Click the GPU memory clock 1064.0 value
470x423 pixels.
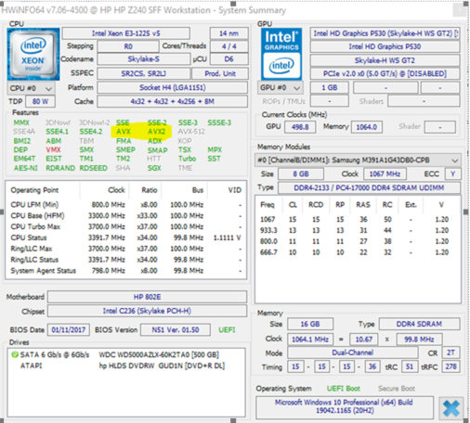367,127
